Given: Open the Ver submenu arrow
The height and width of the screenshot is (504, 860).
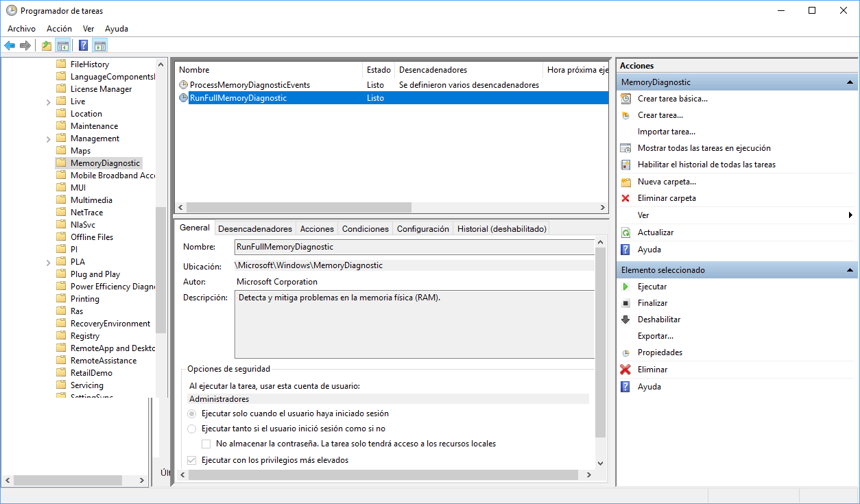Looking at the screenshot, I should coord(850,215).
